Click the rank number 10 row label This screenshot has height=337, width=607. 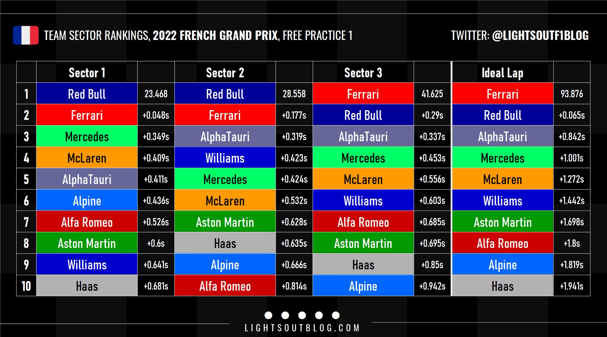(x=26, y=286)
